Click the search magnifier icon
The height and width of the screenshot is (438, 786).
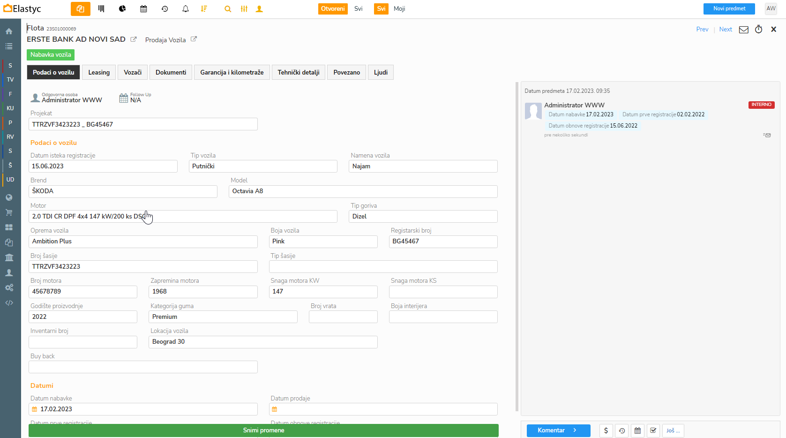click(x=228, y=9)
